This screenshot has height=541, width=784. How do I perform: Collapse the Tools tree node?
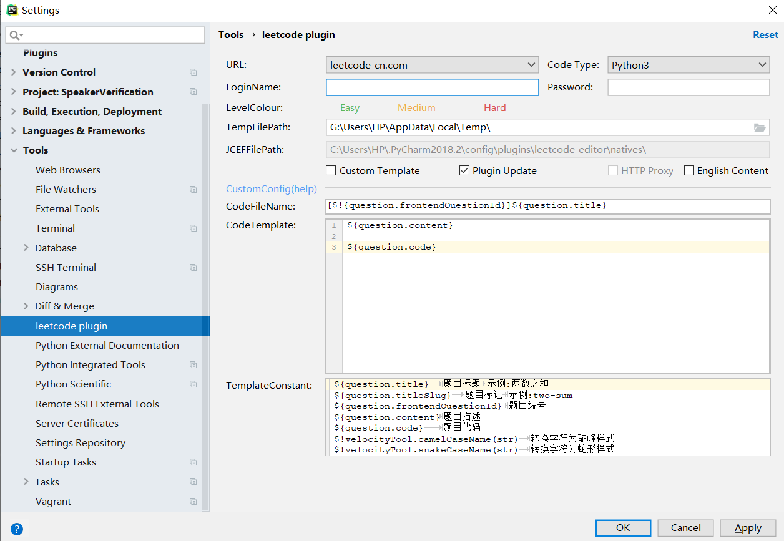tap(14, 150)
